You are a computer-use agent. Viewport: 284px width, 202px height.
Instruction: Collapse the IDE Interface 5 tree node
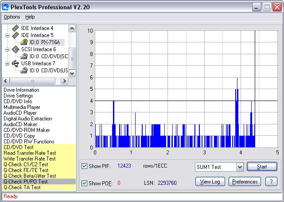point(7,35)
